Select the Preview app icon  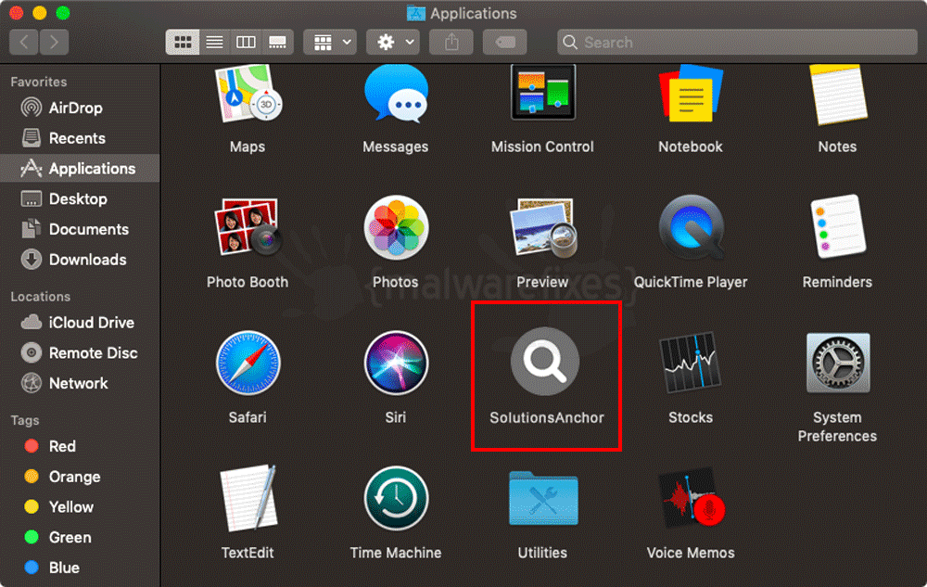click(x=543, y=227)
